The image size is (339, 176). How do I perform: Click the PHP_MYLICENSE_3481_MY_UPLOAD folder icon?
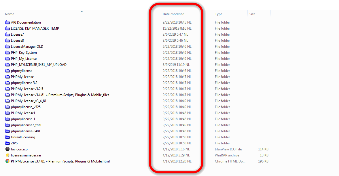(7, 65)
